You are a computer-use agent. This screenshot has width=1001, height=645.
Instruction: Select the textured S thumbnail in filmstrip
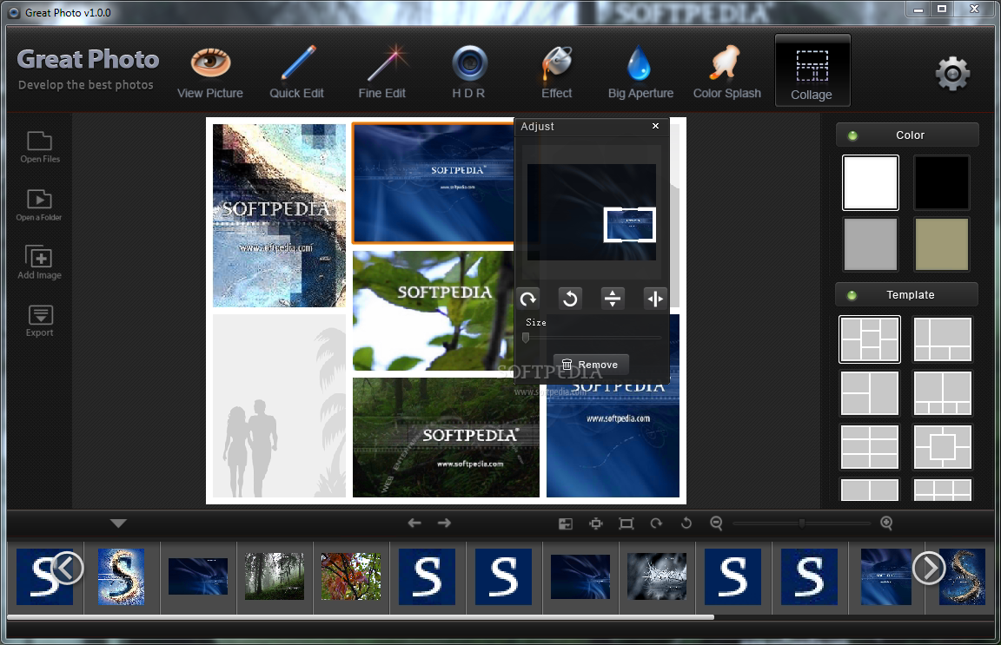click(122, 576)
